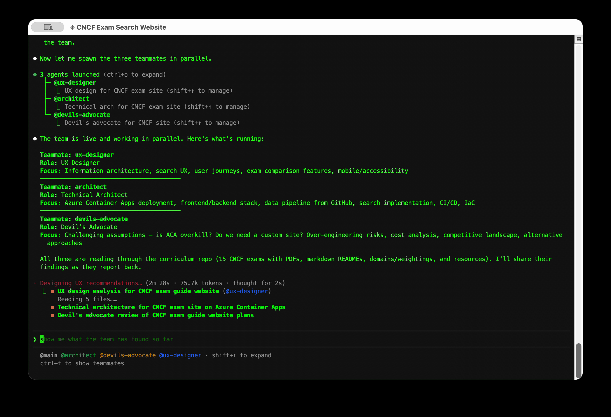The image size is (611, 417).
Task: Expand the running "Designing UX recommendations" task
Action: [x=91, y=283]
